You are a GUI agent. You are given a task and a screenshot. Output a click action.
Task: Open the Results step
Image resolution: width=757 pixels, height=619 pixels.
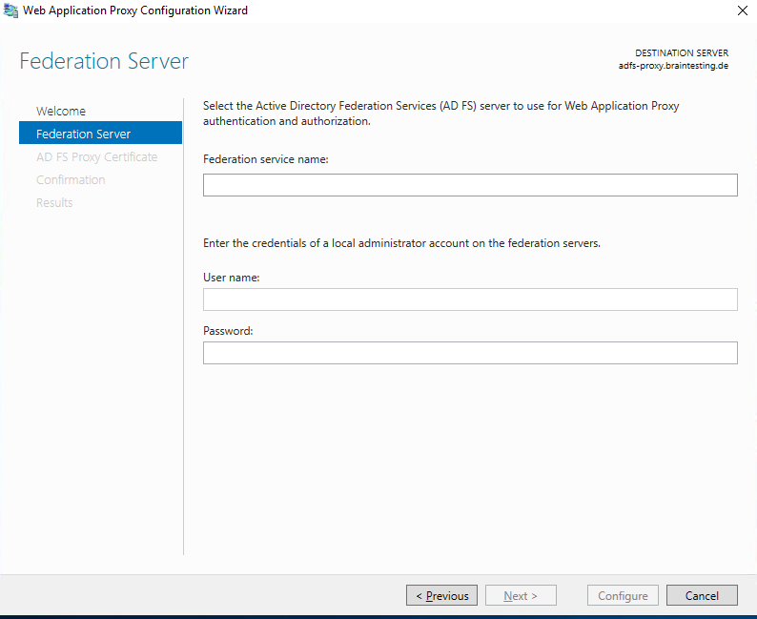54,203
